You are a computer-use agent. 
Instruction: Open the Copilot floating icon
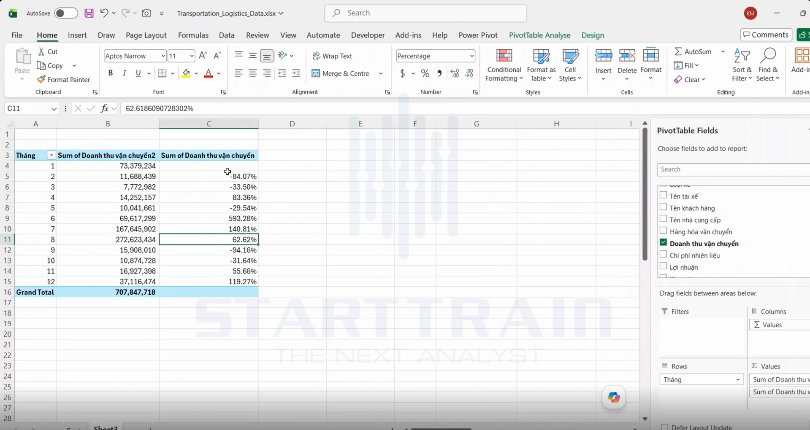coord(614,397)
